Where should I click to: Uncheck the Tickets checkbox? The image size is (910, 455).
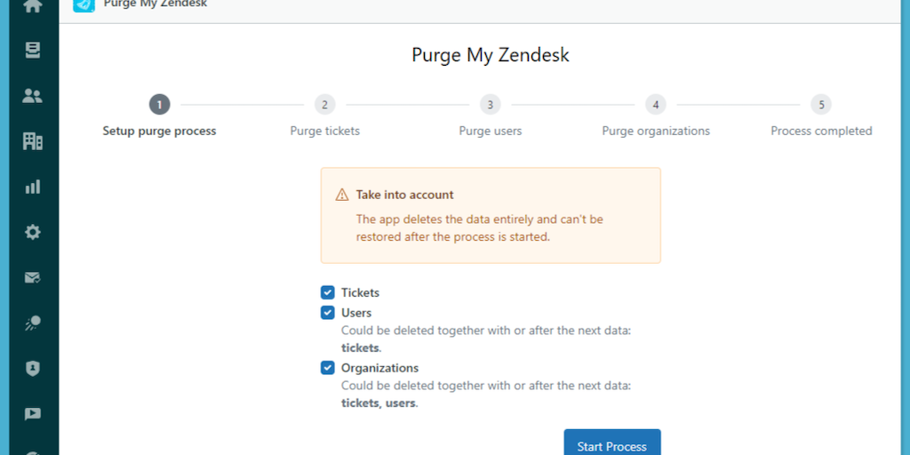click(x=328, y=292)
